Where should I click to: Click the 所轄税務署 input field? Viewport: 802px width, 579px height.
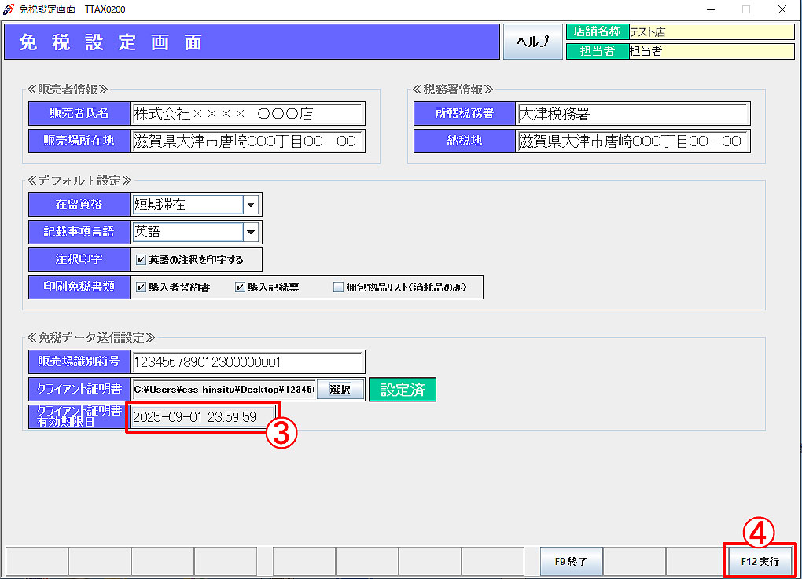tap(632, 114)
